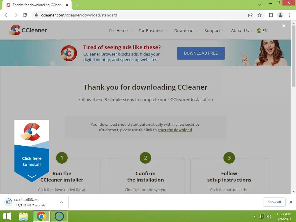Select the EN language option
This screenshot has height=222, width=296.
(x=265, y=31)
